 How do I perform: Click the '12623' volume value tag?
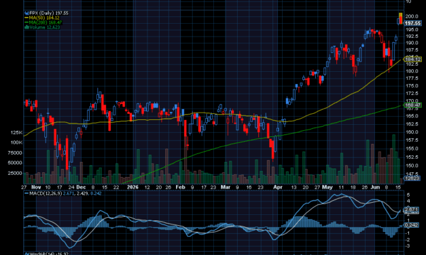click(x=412, y=178)
